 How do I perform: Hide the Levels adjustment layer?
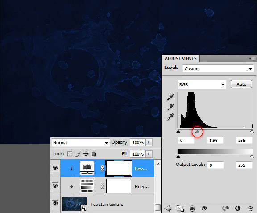pyautogui.click(x=55, y=168)
